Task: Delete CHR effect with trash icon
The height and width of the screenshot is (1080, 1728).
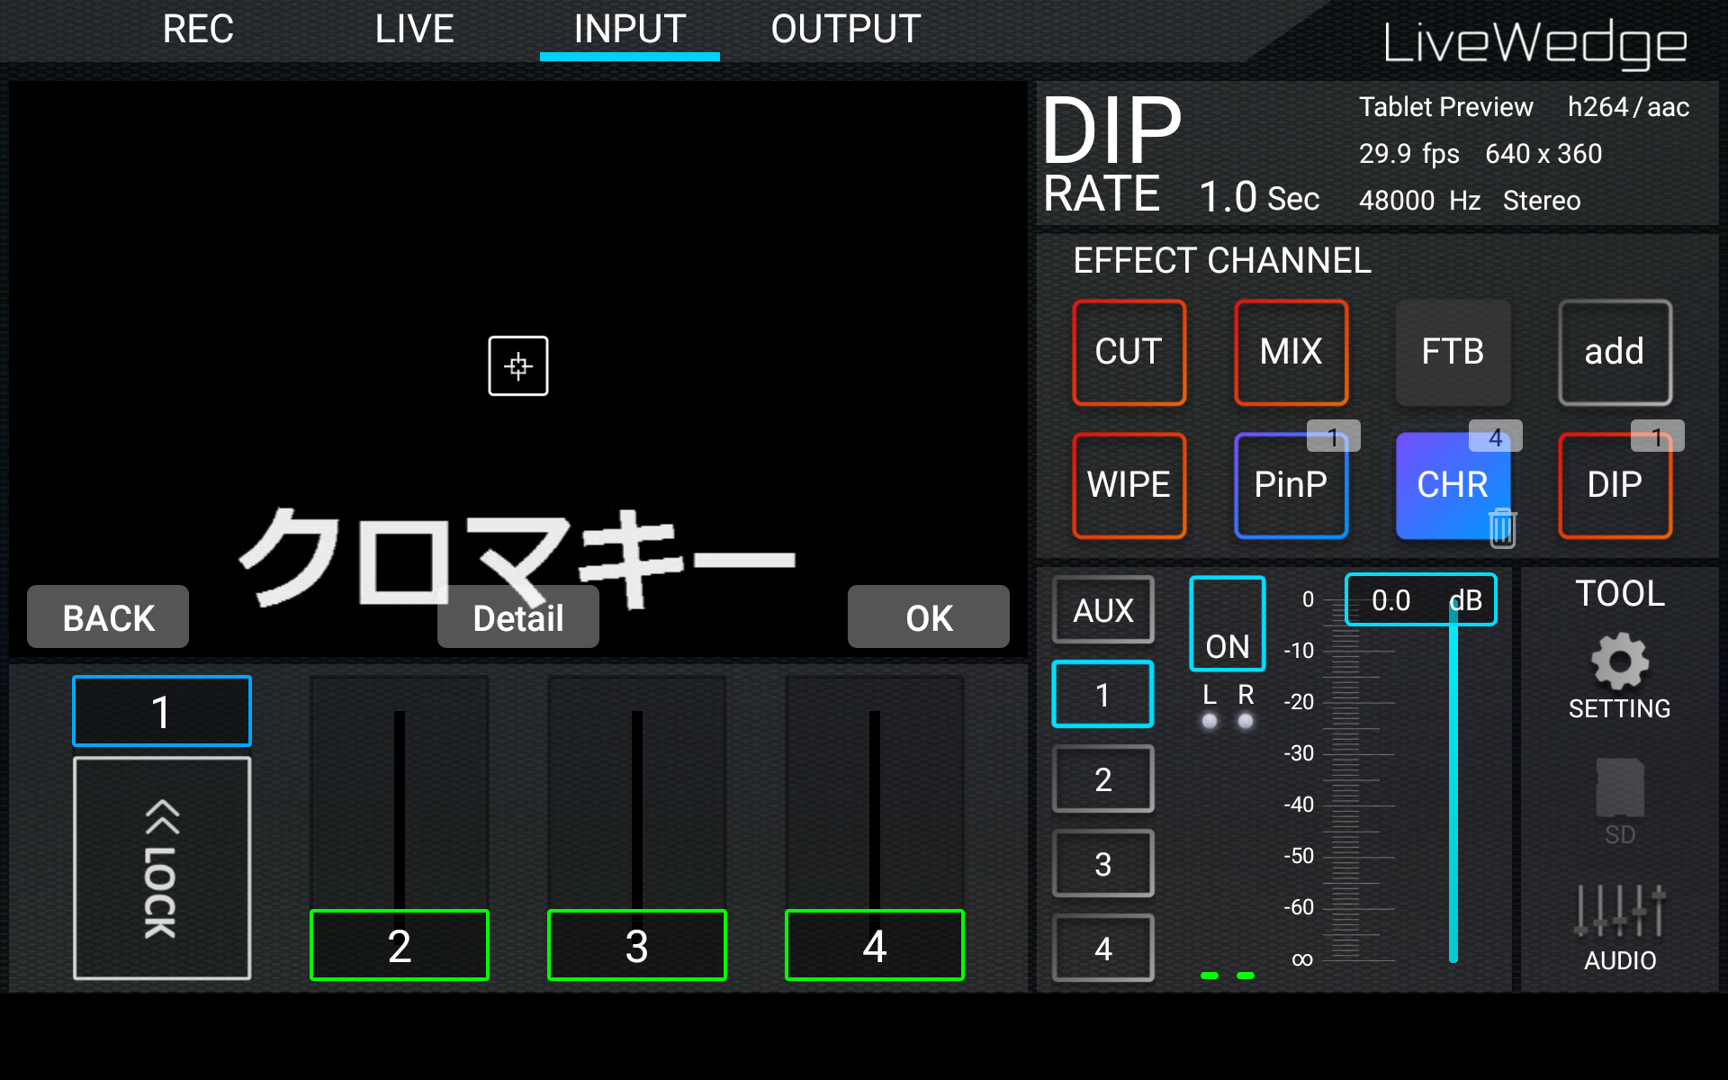Action: (x=1501, y=527)
